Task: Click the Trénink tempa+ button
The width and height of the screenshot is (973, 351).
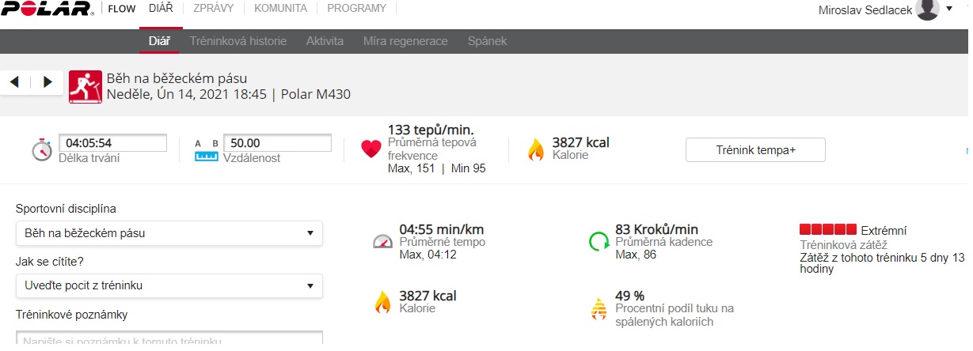Action: (755, 149)
